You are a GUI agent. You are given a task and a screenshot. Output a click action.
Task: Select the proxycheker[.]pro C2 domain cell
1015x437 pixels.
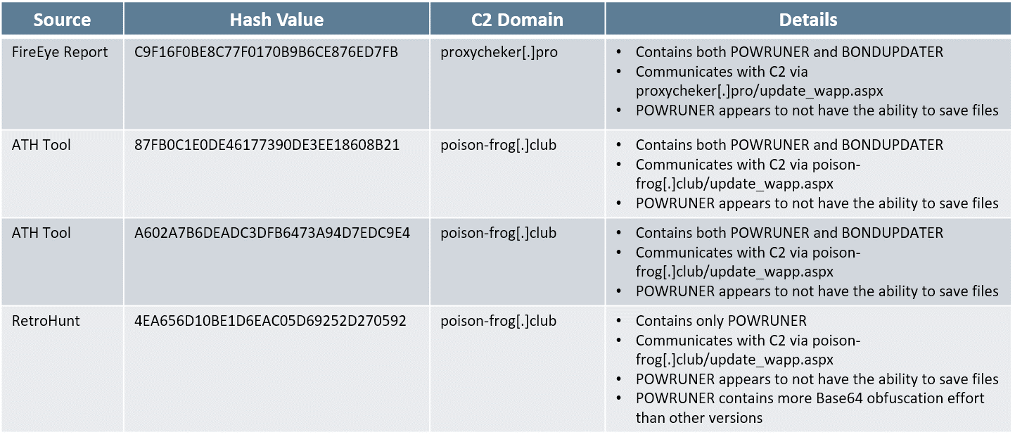499,52
